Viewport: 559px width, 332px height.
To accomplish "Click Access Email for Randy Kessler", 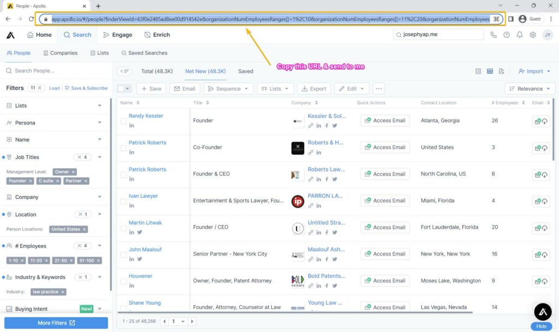I will (x=385, y=121).
